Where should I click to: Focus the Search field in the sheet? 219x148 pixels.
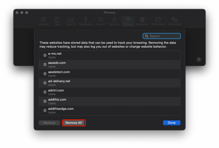pos(162,36)
